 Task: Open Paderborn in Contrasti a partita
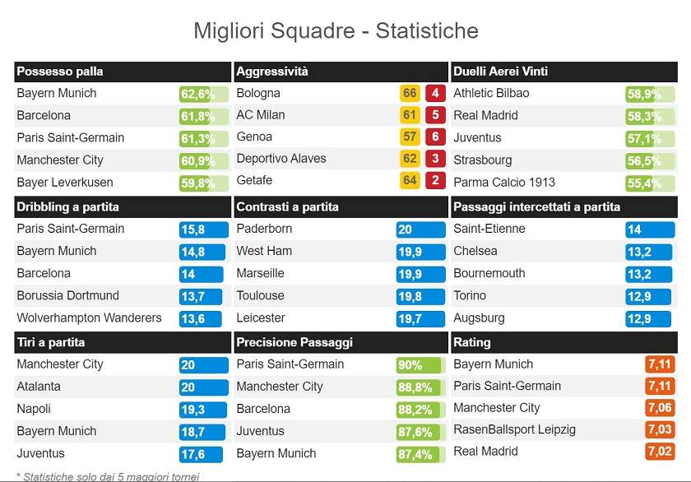click(264, 229)
